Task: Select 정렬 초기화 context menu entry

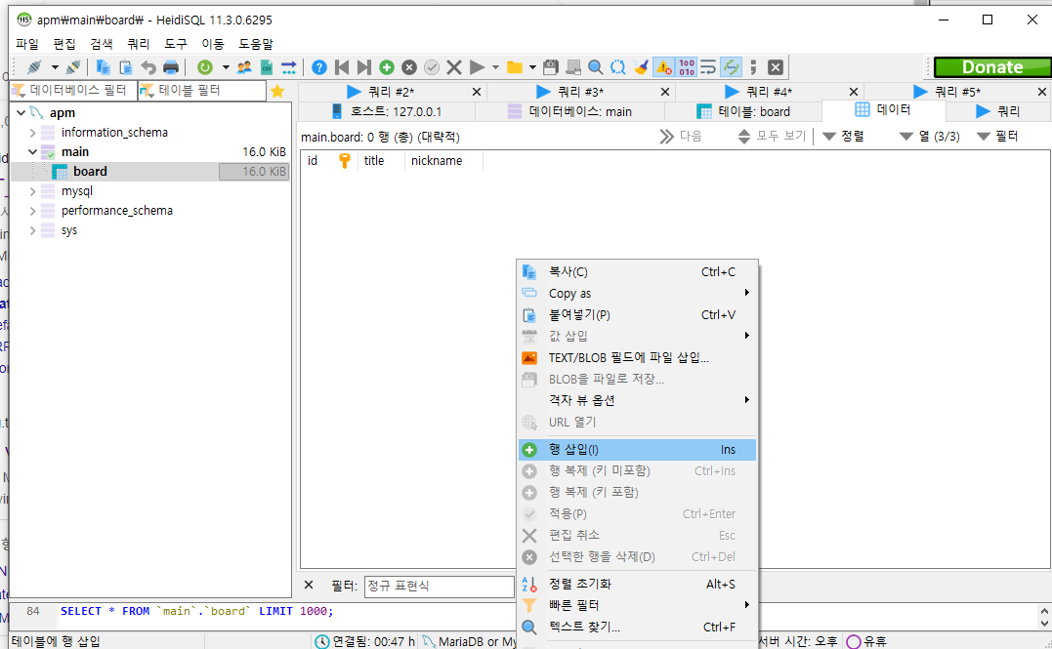Action: click(x=638, y=584)
